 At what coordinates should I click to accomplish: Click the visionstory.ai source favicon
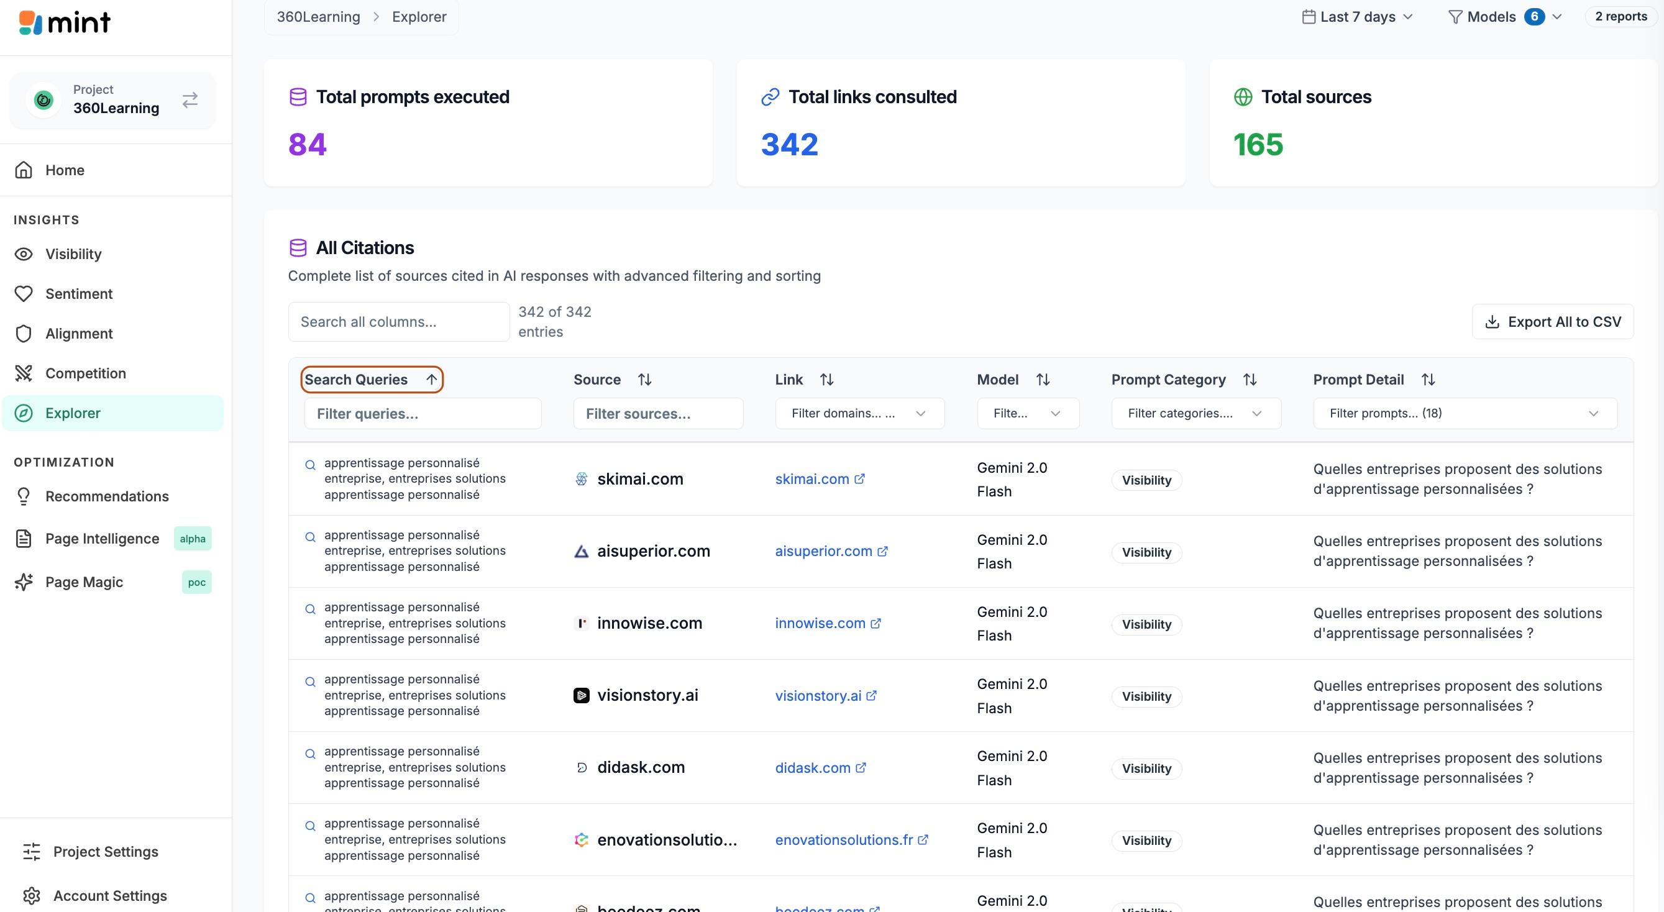click(x=582, y=696)
